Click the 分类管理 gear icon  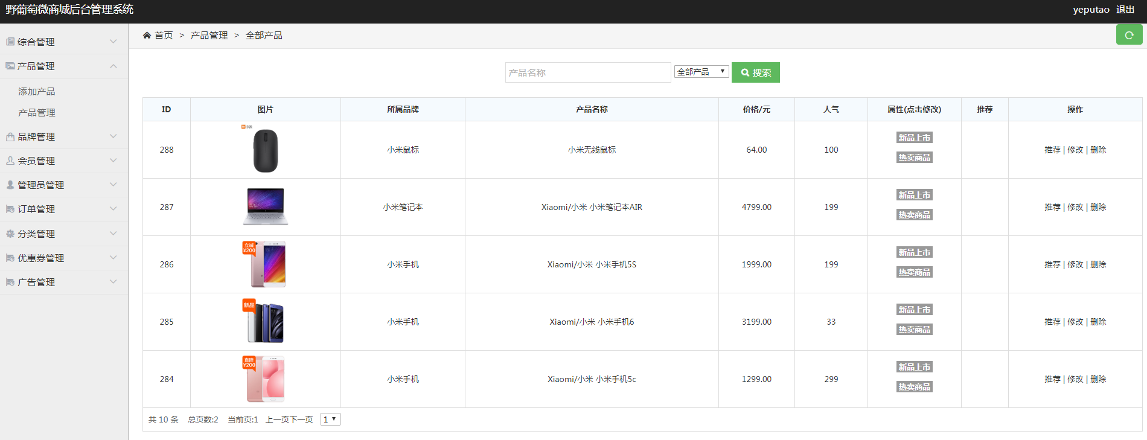(10, 234)
